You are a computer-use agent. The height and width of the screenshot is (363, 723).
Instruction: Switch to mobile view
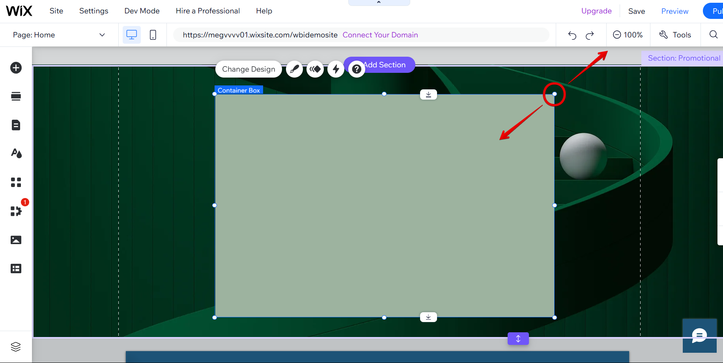(153, 35)
